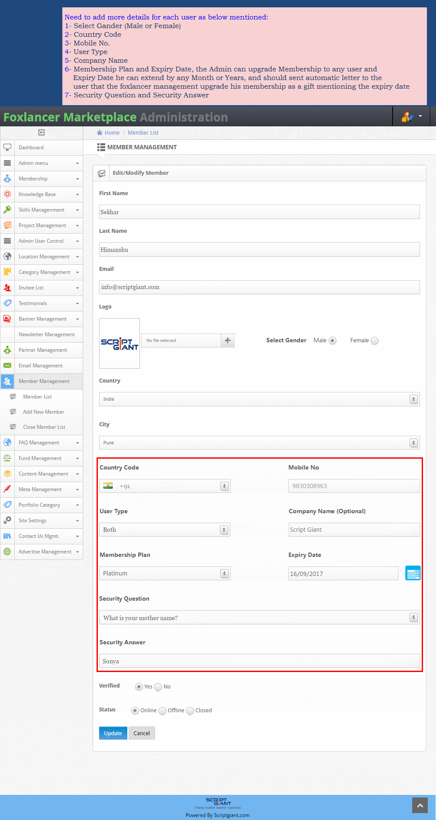Select the Male gender radio
The width and height of the screenshot is (436, 820).
click(x=333, y=341)
